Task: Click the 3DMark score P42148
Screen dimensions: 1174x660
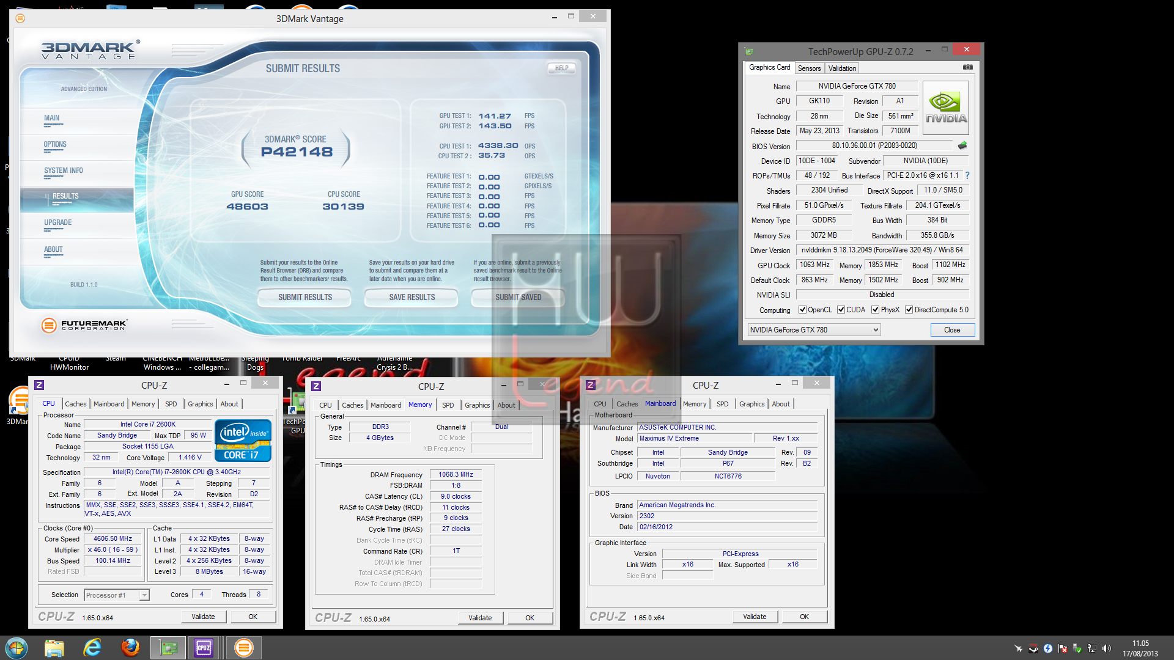Action: click(297, 152)
